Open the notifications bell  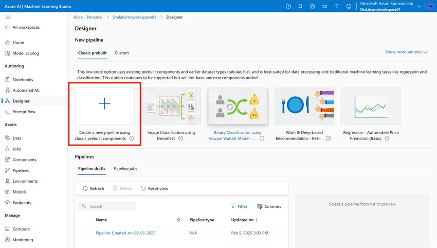[300, 6]
